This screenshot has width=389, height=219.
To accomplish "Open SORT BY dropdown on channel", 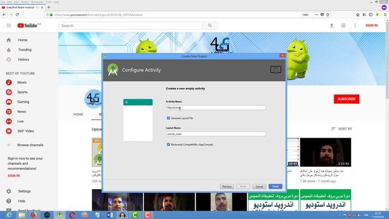I will [342, 129].
